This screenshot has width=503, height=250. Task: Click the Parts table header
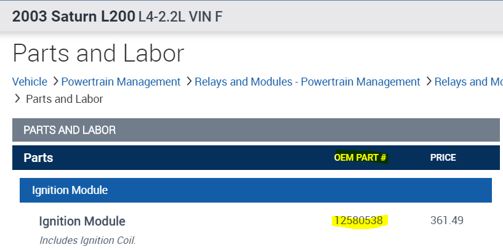[x=38, y=158]
